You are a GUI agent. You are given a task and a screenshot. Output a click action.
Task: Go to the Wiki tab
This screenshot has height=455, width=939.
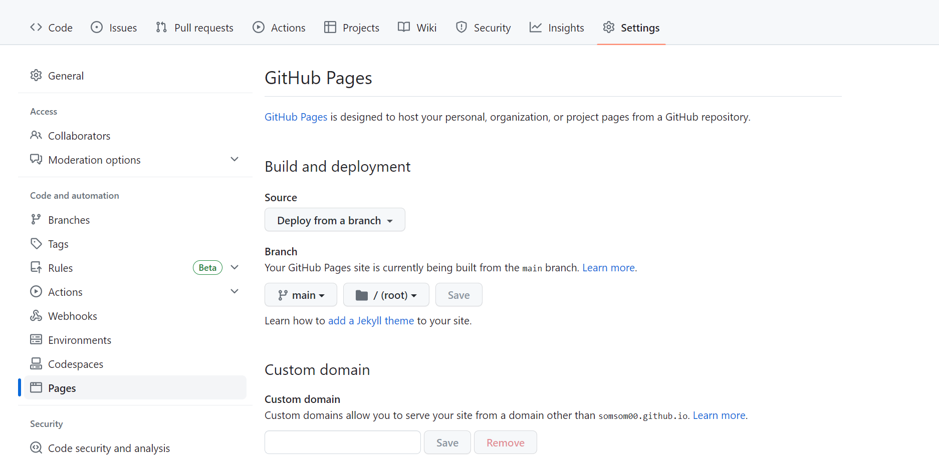417,28
